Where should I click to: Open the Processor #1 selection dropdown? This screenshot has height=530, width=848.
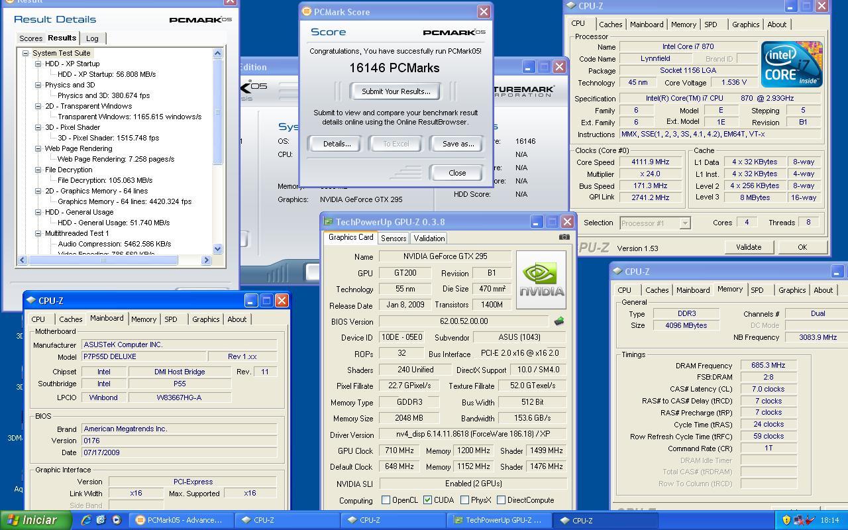pyautogui.click(x=685, y=223)
